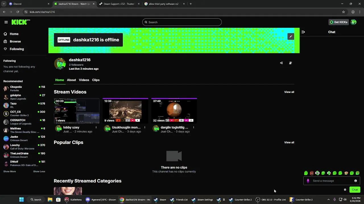The width and height of the screenshot is (364, 204).
Task: Switch to the About tab
Action: pos(71,80)
